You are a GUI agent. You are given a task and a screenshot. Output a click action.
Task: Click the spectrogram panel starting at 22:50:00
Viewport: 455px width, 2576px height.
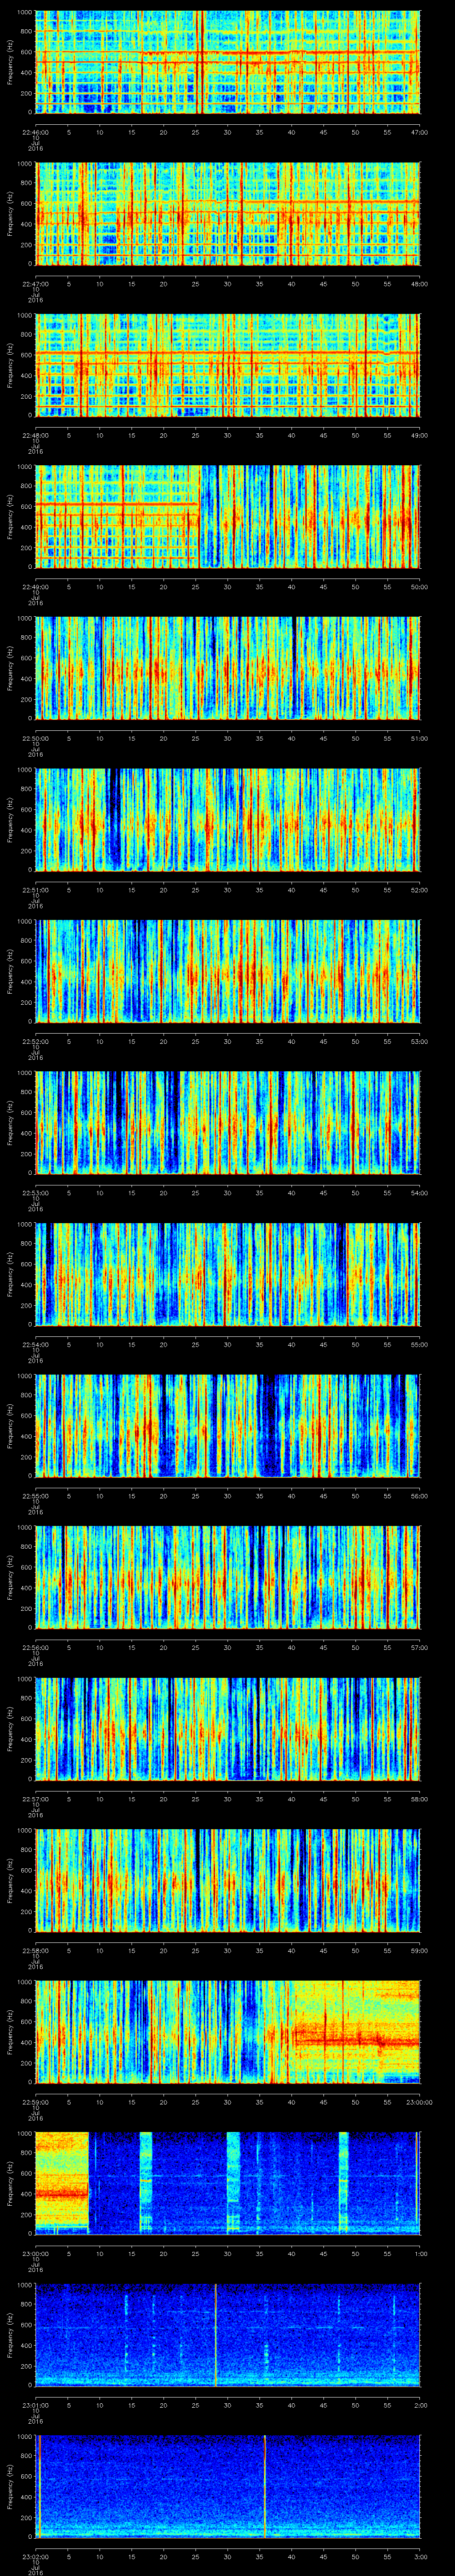point(228,668)
